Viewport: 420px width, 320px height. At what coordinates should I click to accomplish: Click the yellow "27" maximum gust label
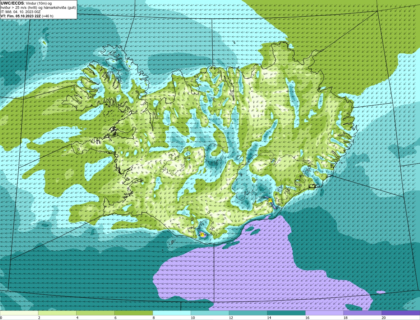pos(202,234)
